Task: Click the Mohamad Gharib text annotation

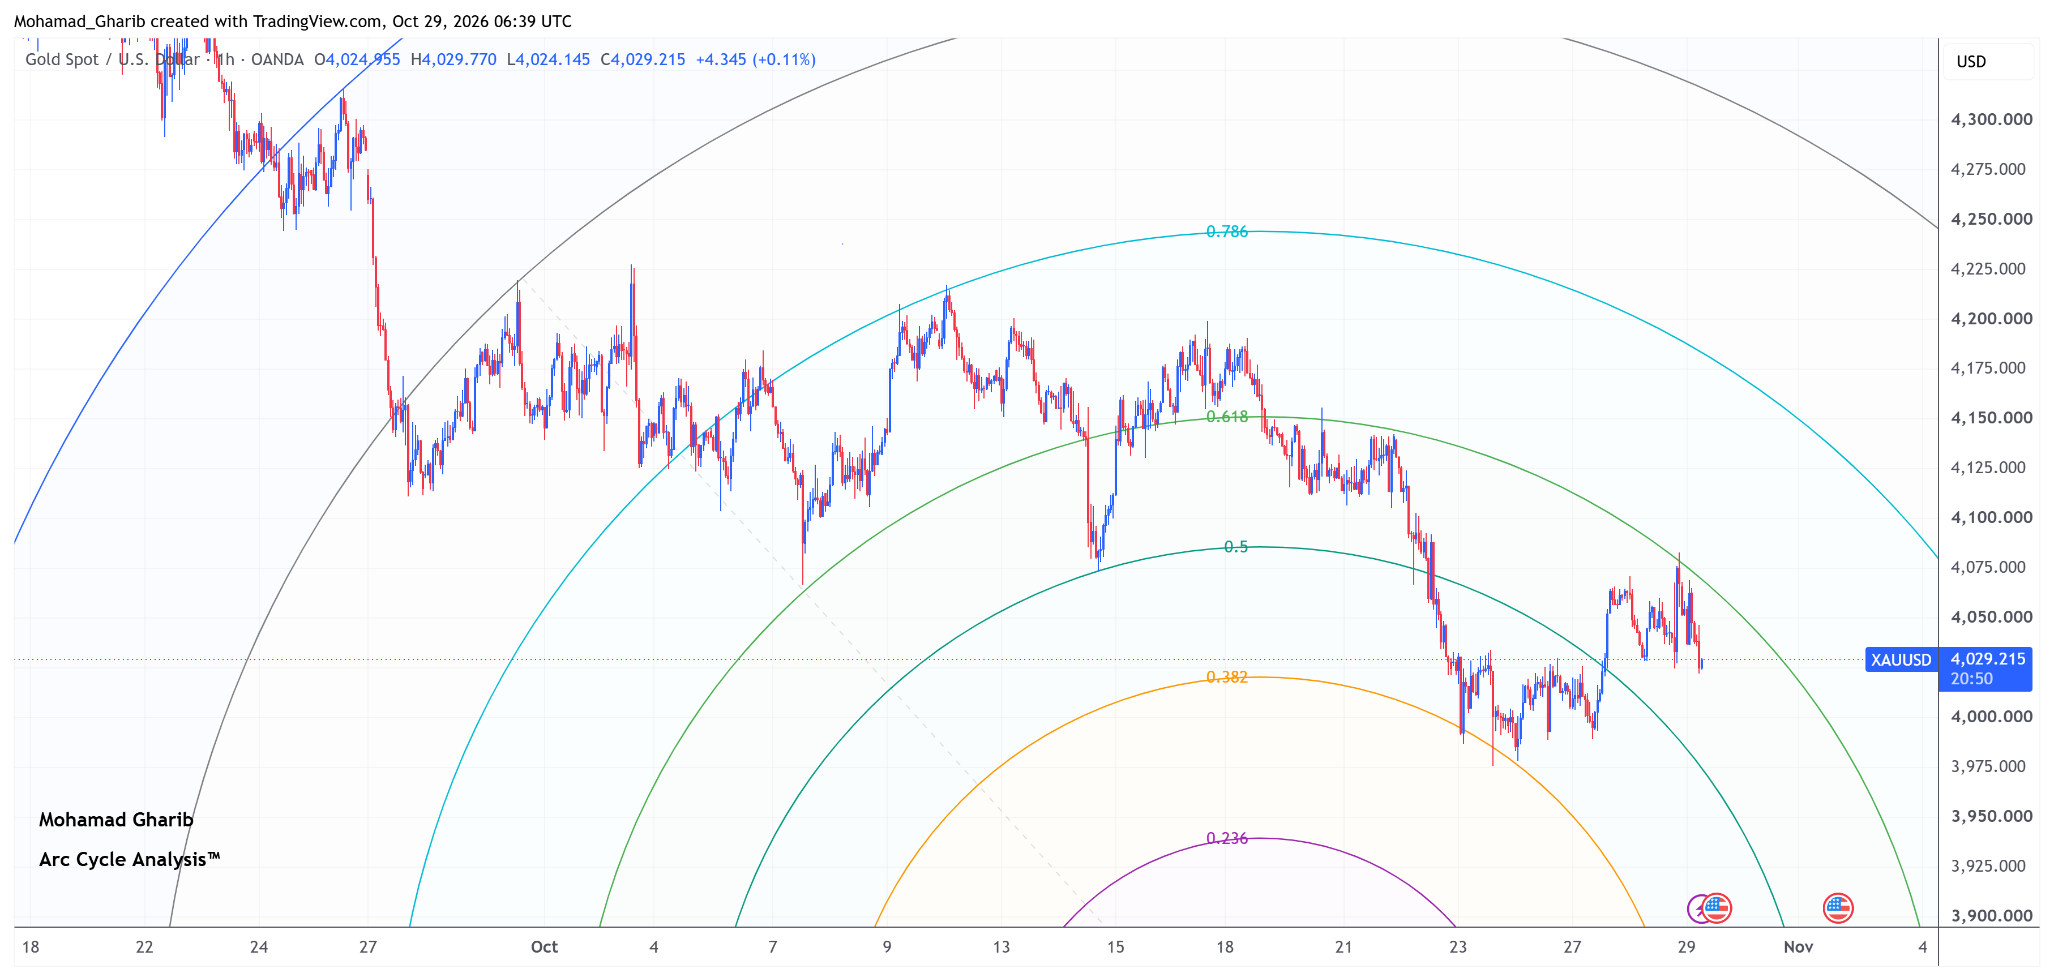Action: pos(115,819)
